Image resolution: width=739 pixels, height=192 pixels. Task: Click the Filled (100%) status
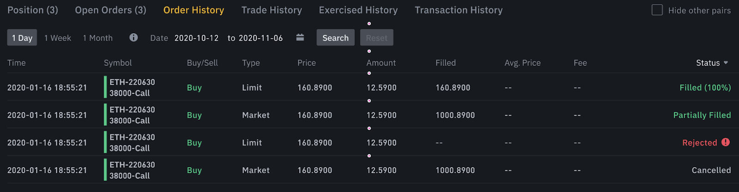[x=705, y=87]
